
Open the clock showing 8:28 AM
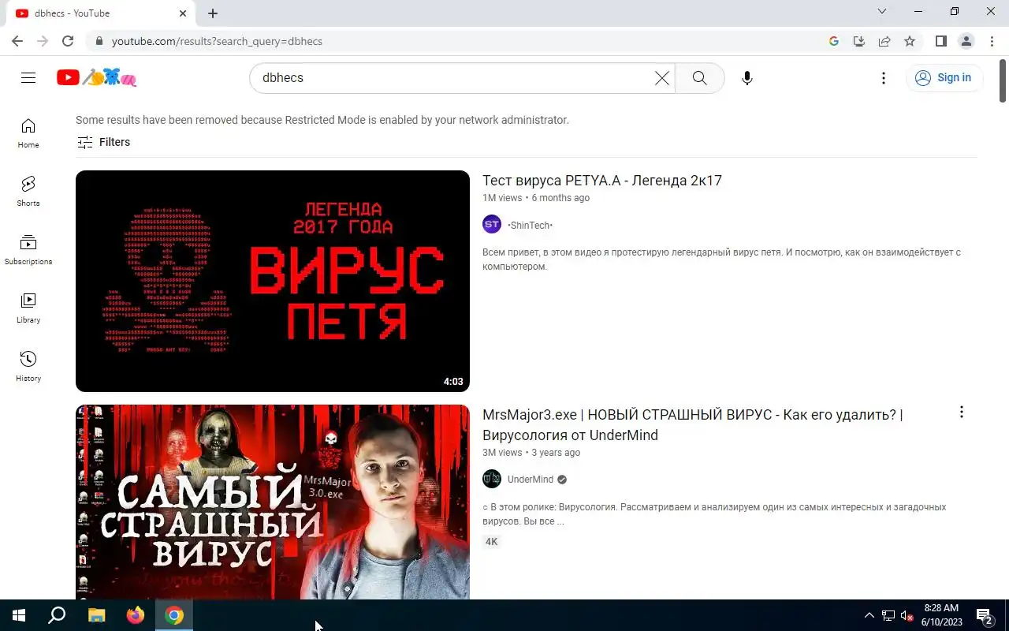click(x=942, y=615)
